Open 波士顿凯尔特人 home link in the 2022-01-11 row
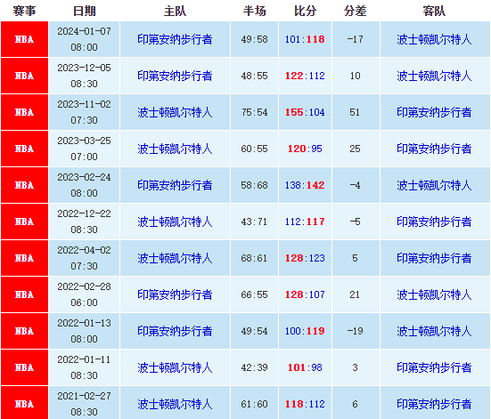The image size is (491, 419). click(175, 367)
